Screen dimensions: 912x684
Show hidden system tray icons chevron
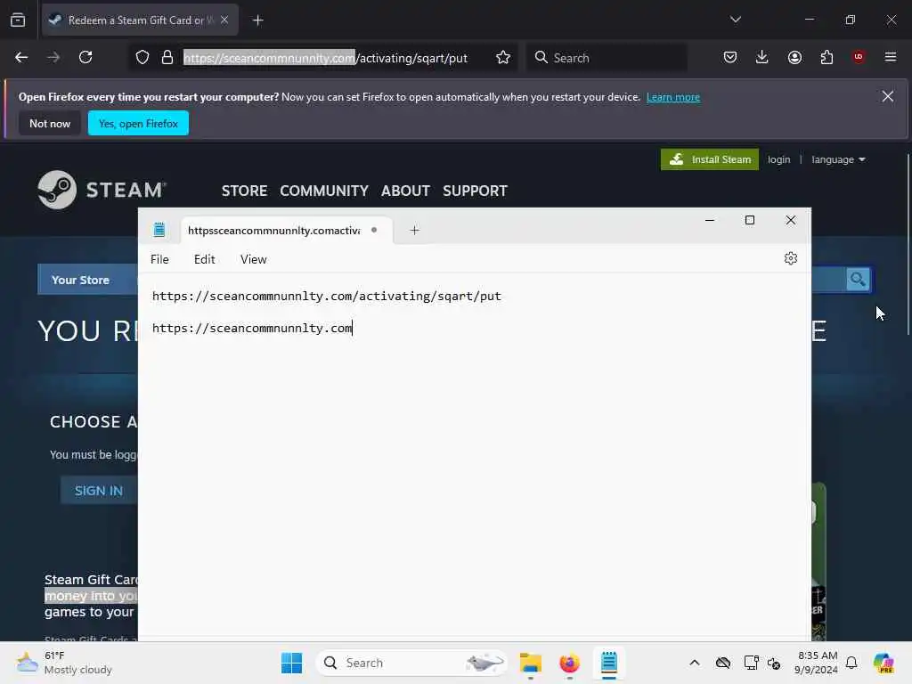695,663
